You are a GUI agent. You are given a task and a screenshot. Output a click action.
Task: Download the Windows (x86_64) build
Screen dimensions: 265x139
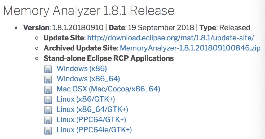pos(88,79)
